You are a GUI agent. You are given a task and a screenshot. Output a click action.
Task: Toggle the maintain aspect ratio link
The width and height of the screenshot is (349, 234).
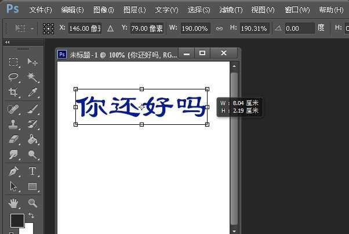(x=219, y=28)
